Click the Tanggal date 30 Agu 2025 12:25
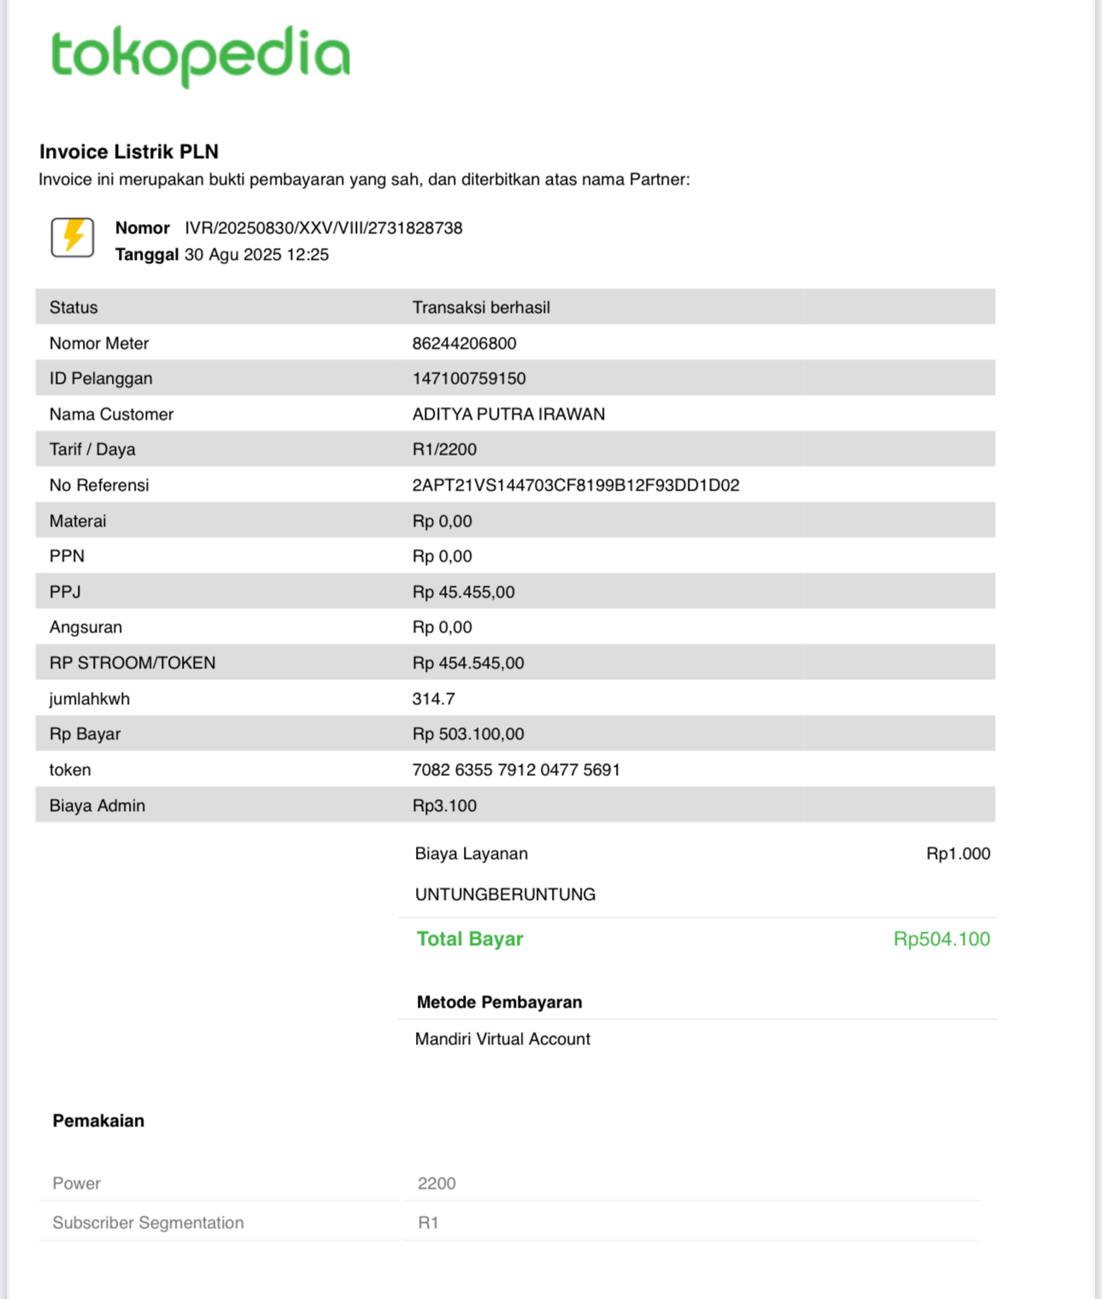 coord(256,255)
